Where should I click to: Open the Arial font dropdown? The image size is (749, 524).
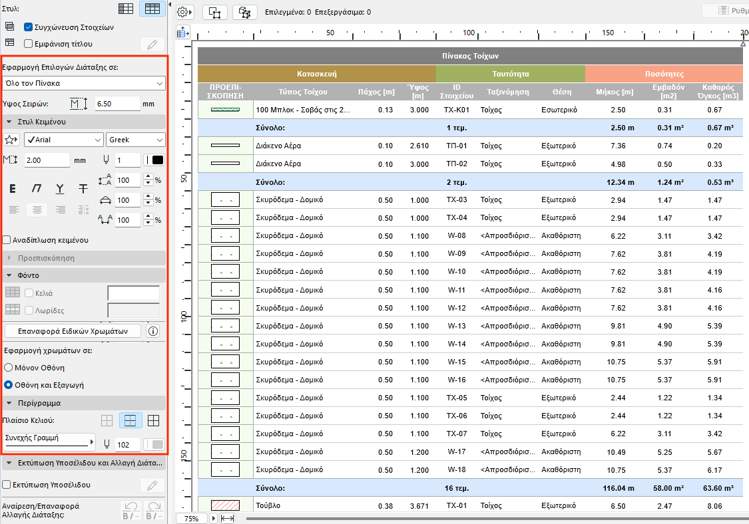(63, 140)
